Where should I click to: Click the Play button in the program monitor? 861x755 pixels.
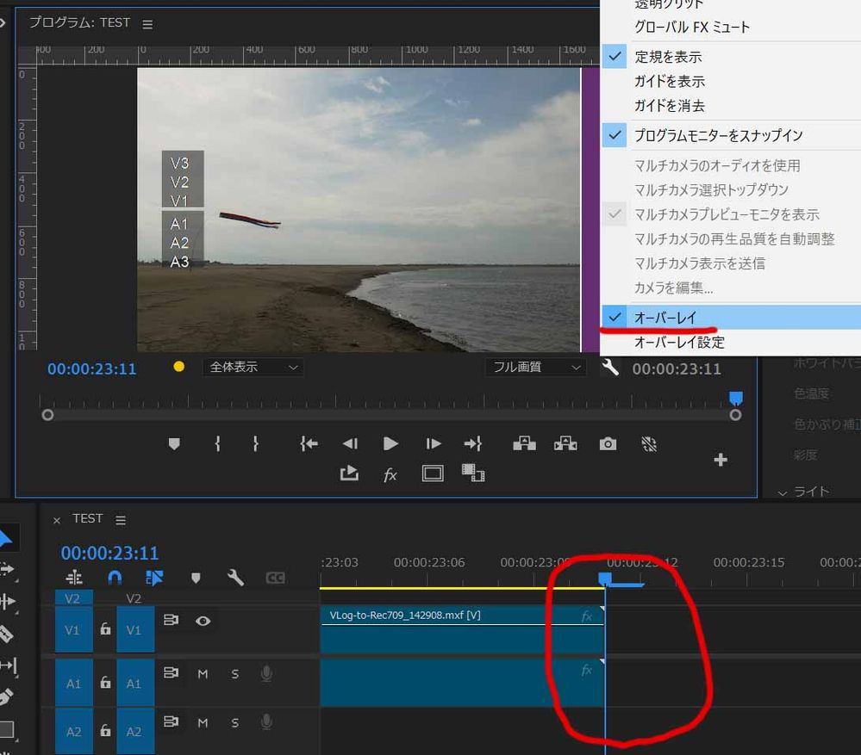[x=390, y=443]
